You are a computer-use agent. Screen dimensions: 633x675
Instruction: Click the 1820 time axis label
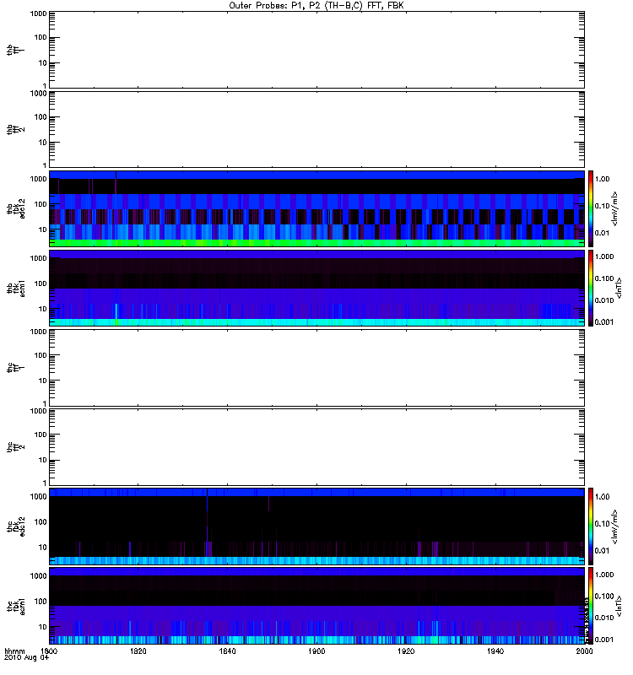coord(138,651)
